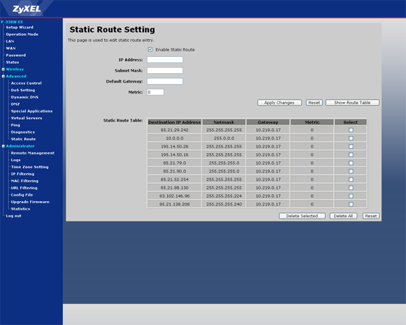406x325 pixels.
Task: Collapse the Administrator menu section
Action: (x=3, y=146)
